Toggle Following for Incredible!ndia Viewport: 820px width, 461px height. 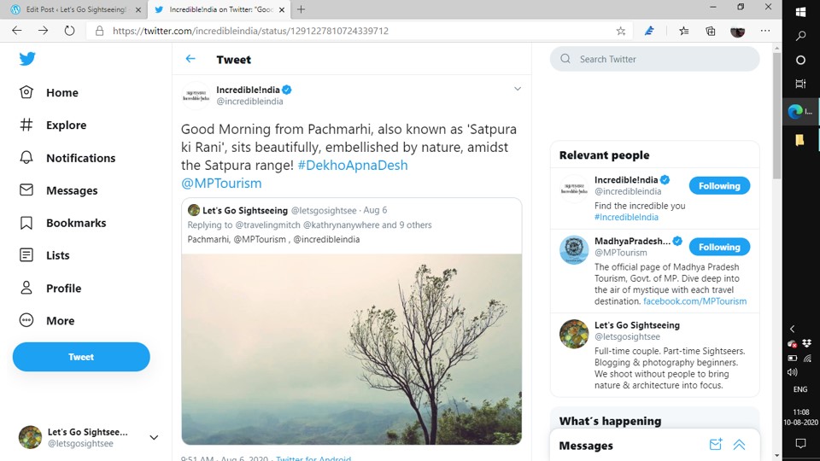pos(719,185)
